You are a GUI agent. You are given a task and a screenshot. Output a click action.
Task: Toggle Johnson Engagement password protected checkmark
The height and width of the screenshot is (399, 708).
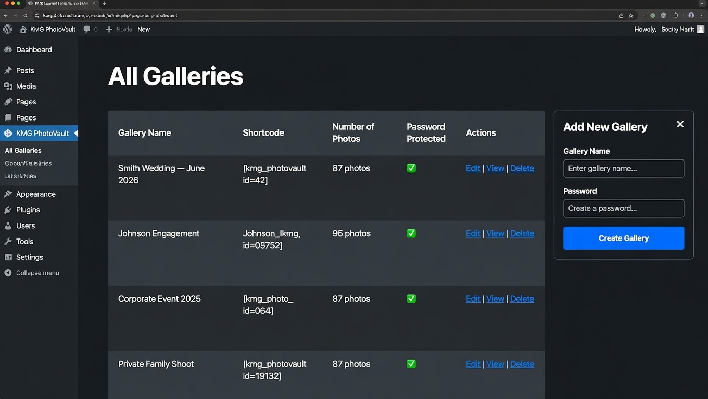click(x=411, y=233)
